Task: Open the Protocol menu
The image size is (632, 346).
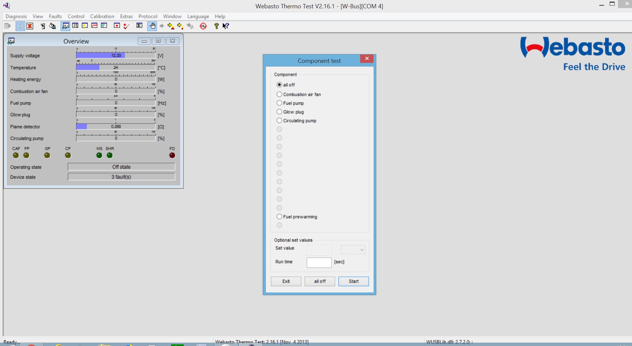Action: tap(148, 16)
